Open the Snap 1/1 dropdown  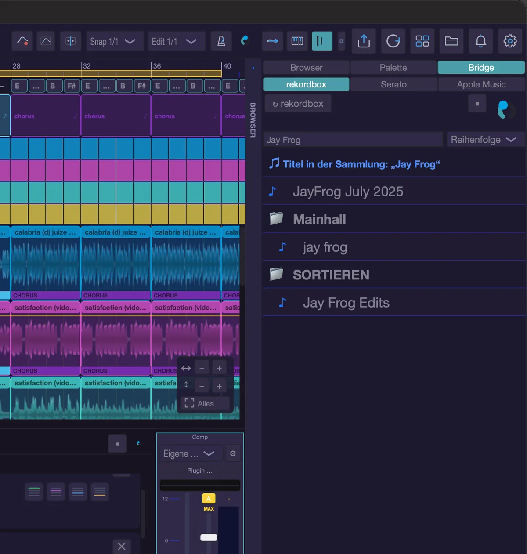point(115,41)
